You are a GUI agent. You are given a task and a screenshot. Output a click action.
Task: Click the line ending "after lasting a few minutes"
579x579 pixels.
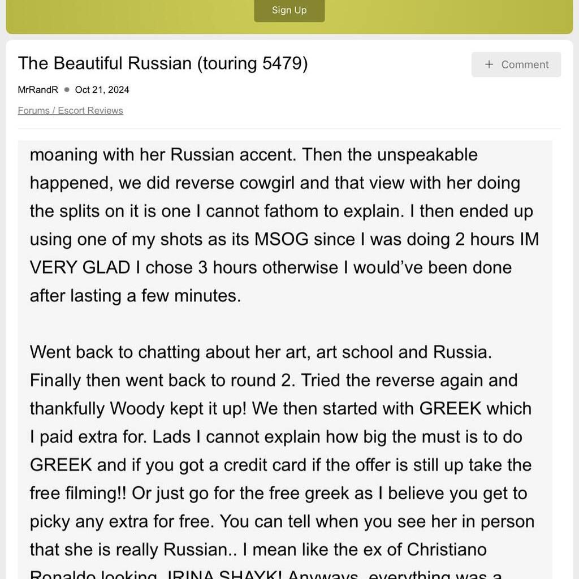[136, 295]
